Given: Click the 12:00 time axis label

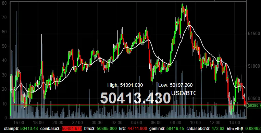Looking at the screenshot, I should [215, 122].
